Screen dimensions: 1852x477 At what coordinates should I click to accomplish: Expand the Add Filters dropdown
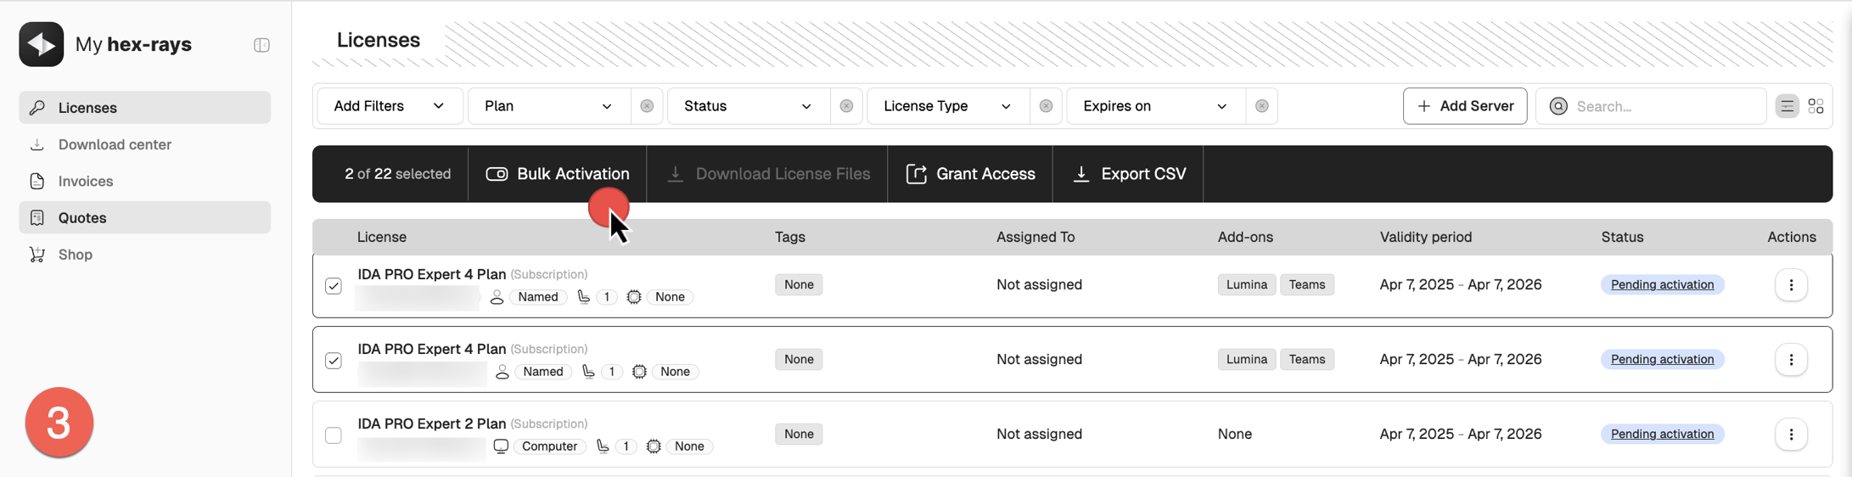(x=389, y=106)
